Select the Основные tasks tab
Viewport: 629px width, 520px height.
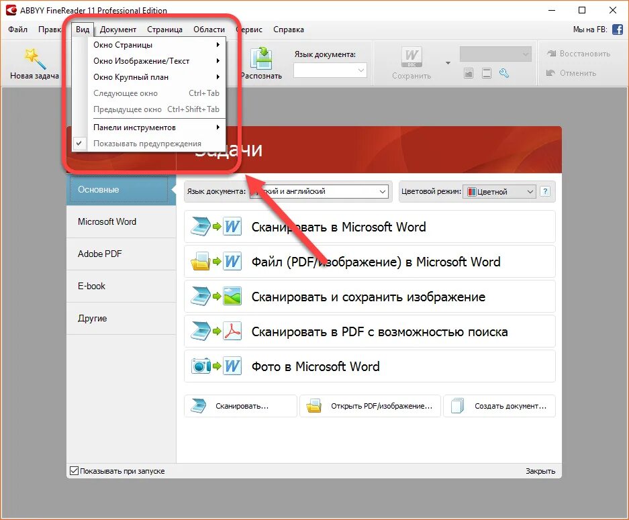tap(121, 190)
